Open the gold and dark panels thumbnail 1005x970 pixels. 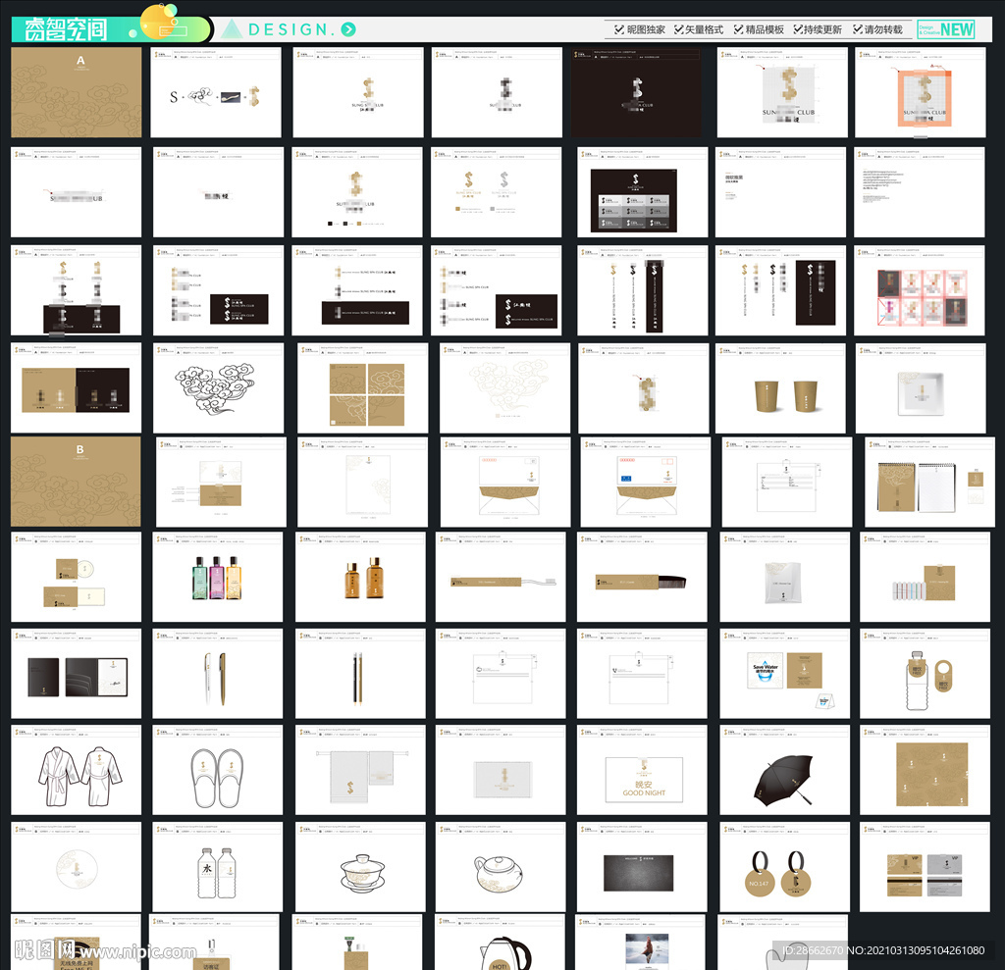click(x=76, y=387)
